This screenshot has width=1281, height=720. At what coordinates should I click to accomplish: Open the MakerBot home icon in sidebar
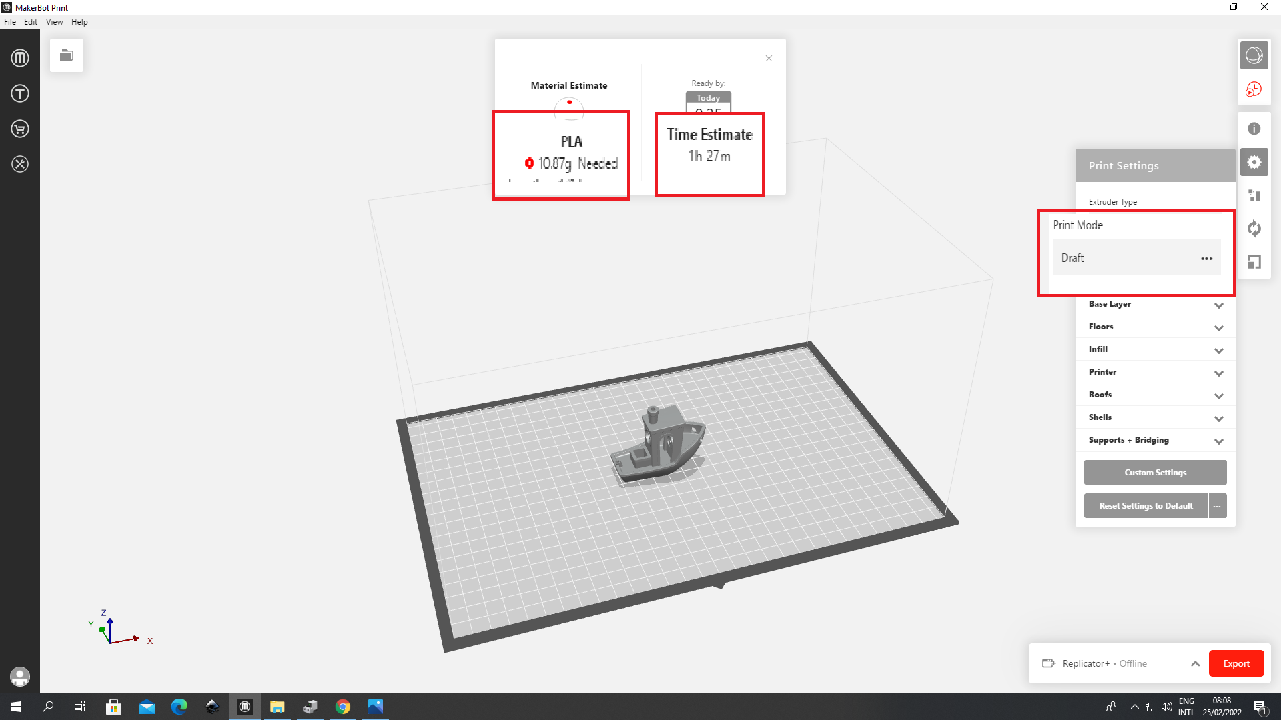tap(20, 58)
